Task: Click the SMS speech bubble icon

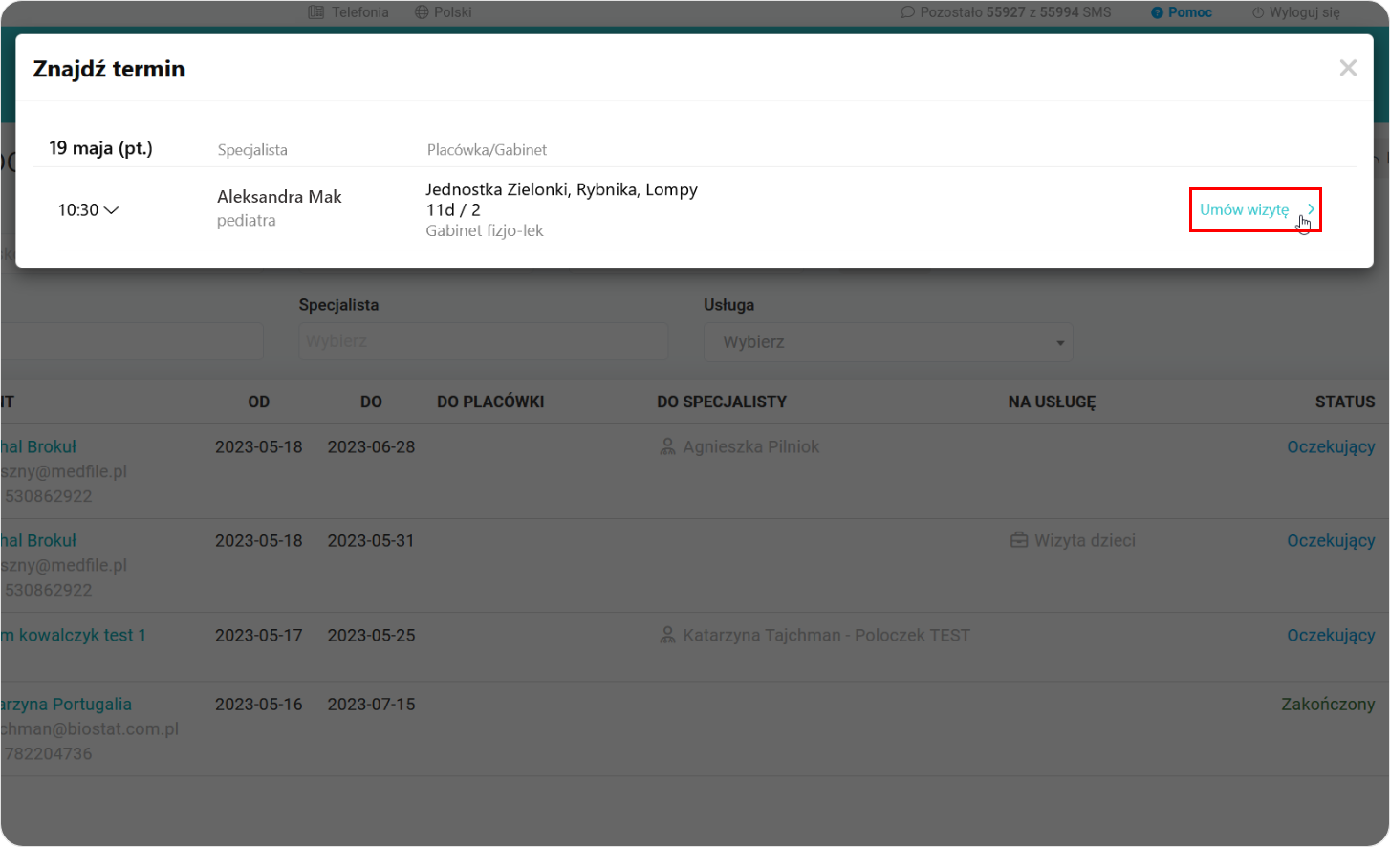Action: click(907, 12)
